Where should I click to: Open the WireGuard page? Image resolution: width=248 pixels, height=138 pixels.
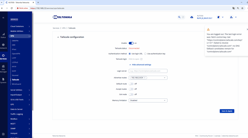(x=17, y=84)
